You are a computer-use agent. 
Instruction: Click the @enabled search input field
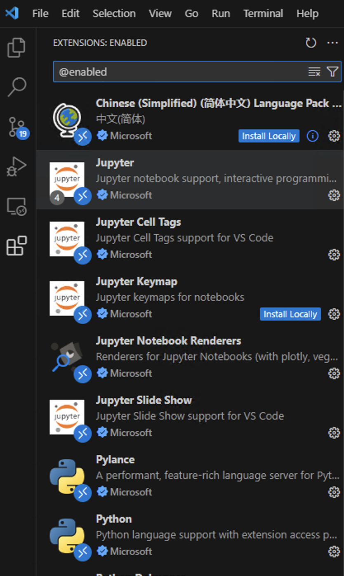tap(177, 72)
